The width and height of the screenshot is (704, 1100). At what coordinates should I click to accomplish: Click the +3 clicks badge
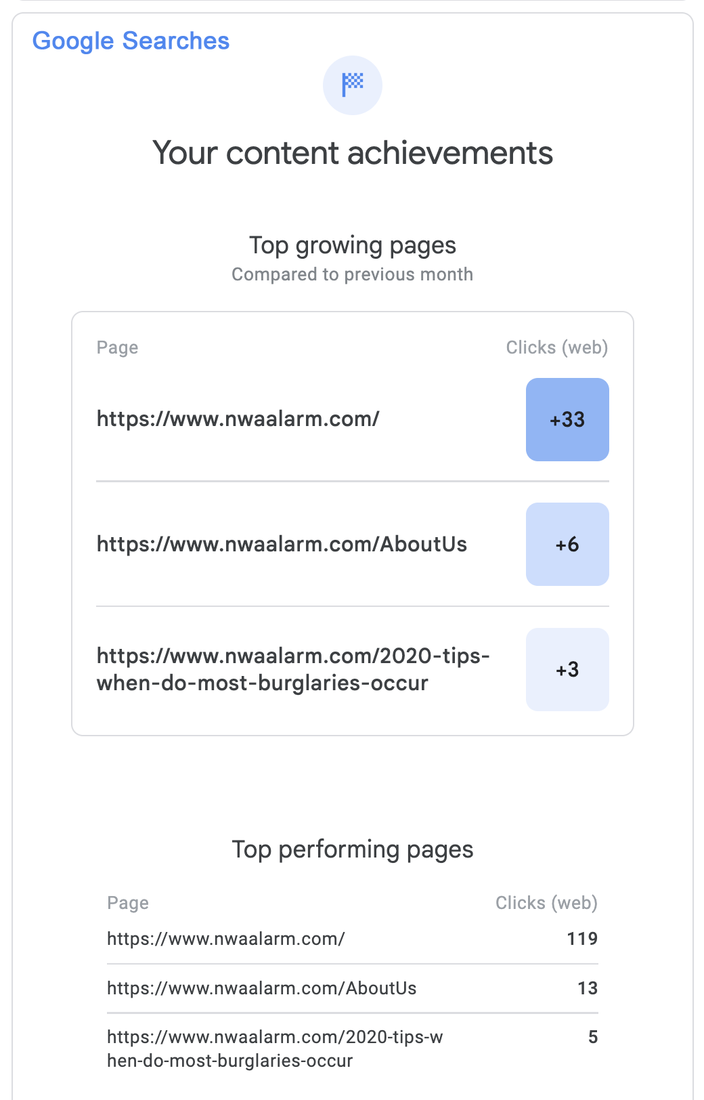coord(567,670)
